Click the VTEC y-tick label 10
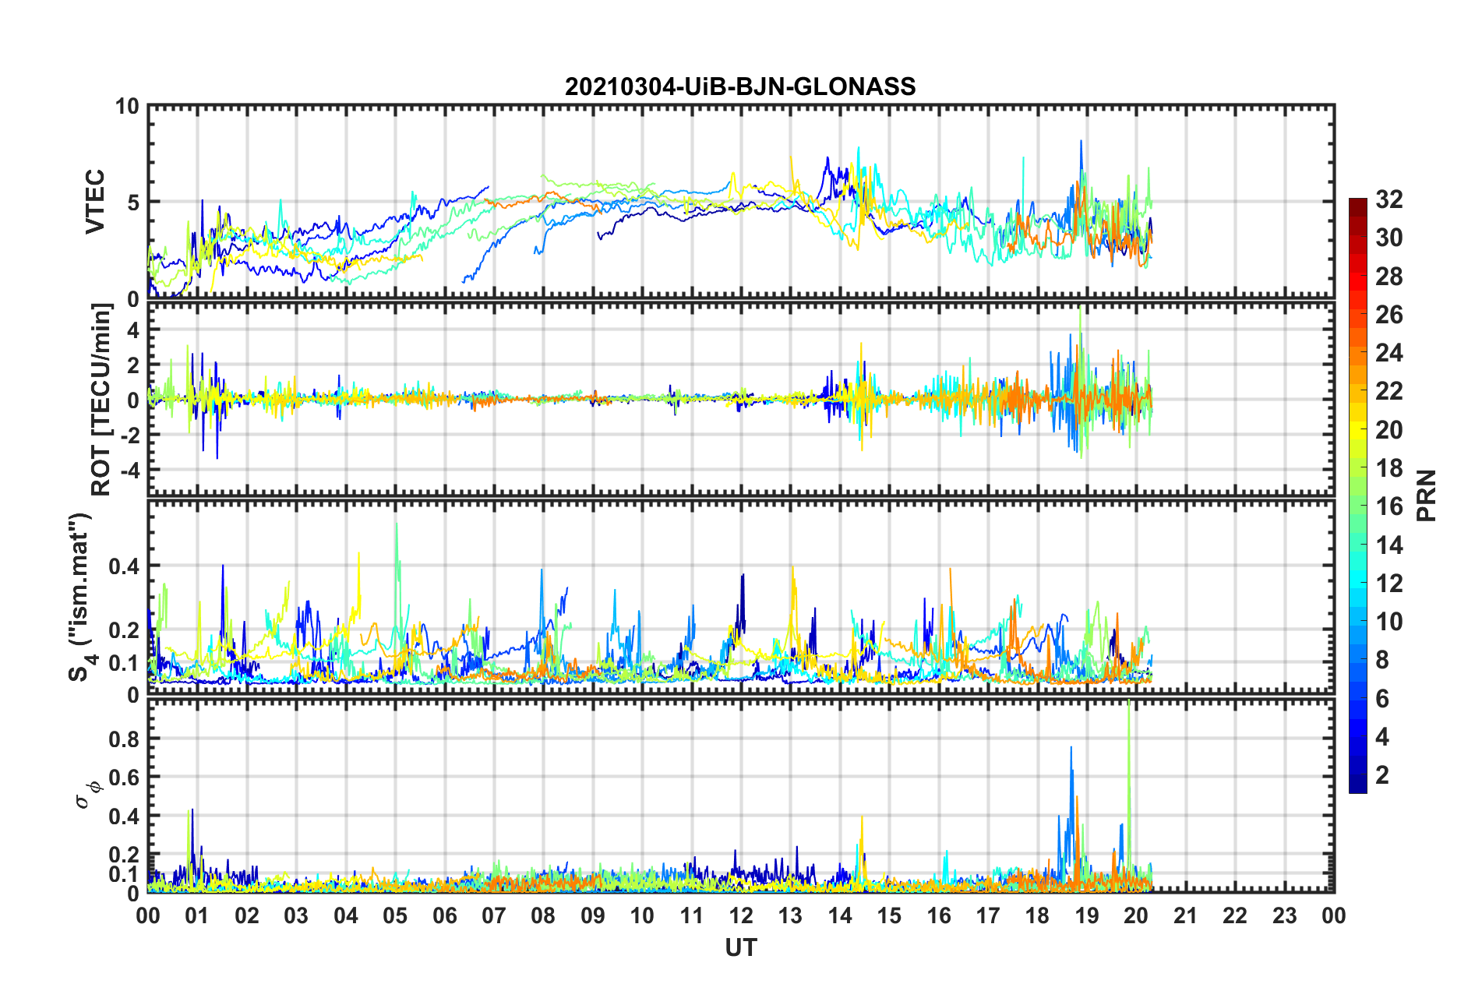The width and height of the screenshot is (1482, 991). [128, 106]
